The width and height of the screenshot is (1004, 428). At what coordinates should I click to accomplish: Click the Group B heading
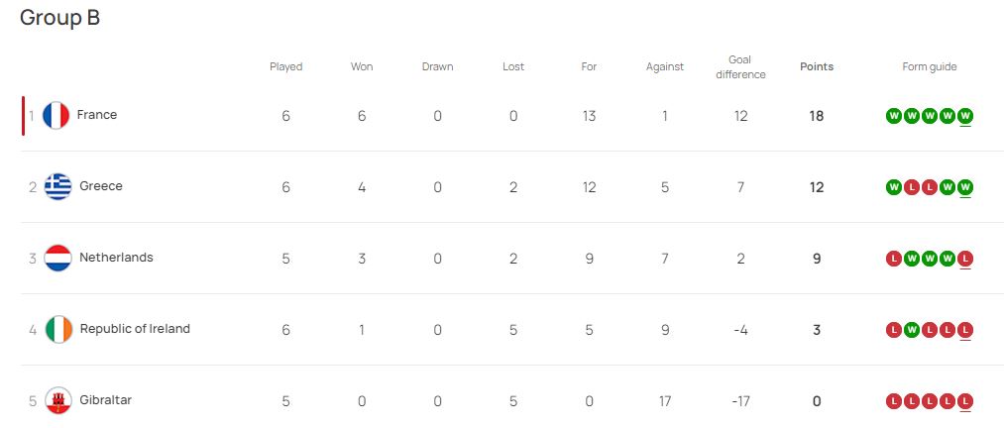point(59,17)
